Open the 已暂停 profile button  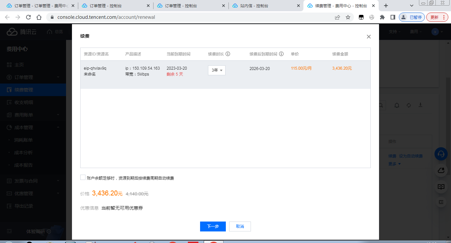[412, 17]
